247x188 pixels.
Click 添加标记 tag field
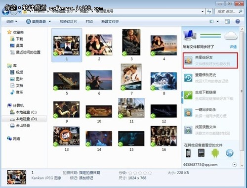point(86,178)
